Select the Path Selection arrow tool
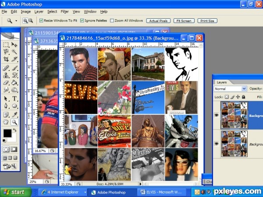 [6, 98]
